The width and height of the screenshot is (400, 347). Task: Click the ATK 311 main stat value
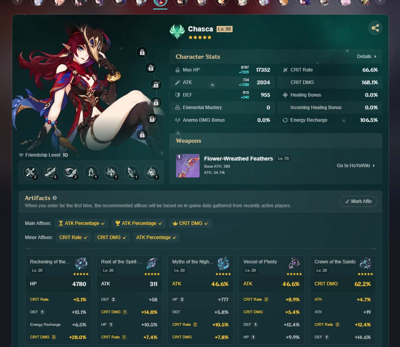[153, 284]
